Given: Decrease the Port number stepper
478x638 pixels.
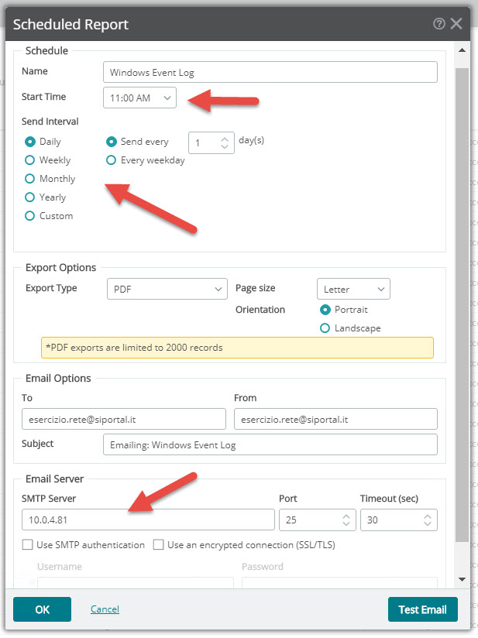Looking at the screenshot, I should click(x=346, y=523).
